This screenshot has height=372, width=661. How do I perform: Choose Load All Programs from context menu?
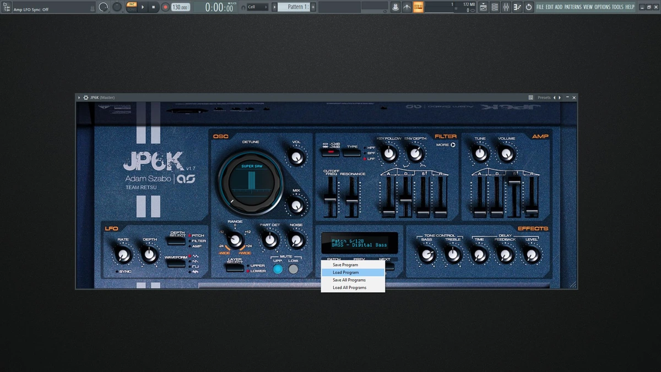353,288
